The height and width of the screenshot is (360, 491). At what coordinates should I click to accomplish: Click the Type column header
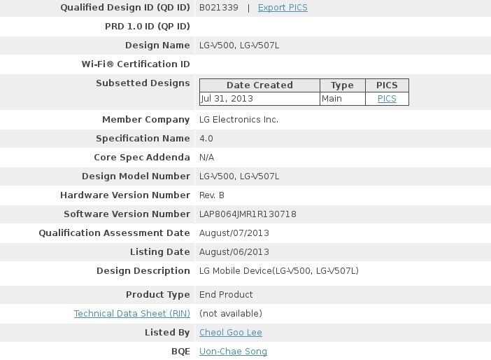point(342,85)
